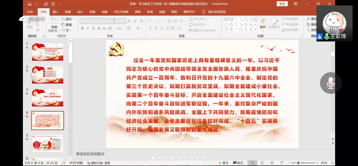Select slide 2 thumbnail (目录)
This screenshot has width=358, height=166.
click(47, 74)
